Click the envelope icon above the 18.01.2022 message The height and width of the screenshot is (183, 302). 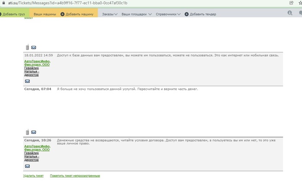coord(34,48)
